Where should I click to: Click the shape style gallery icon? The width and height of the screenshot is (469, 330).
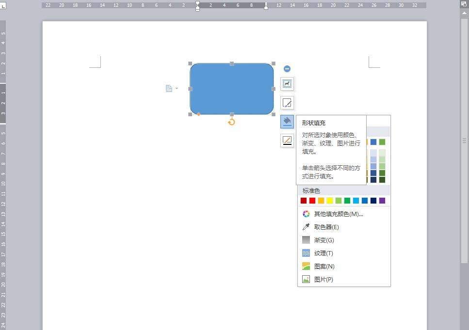[287, 84]
